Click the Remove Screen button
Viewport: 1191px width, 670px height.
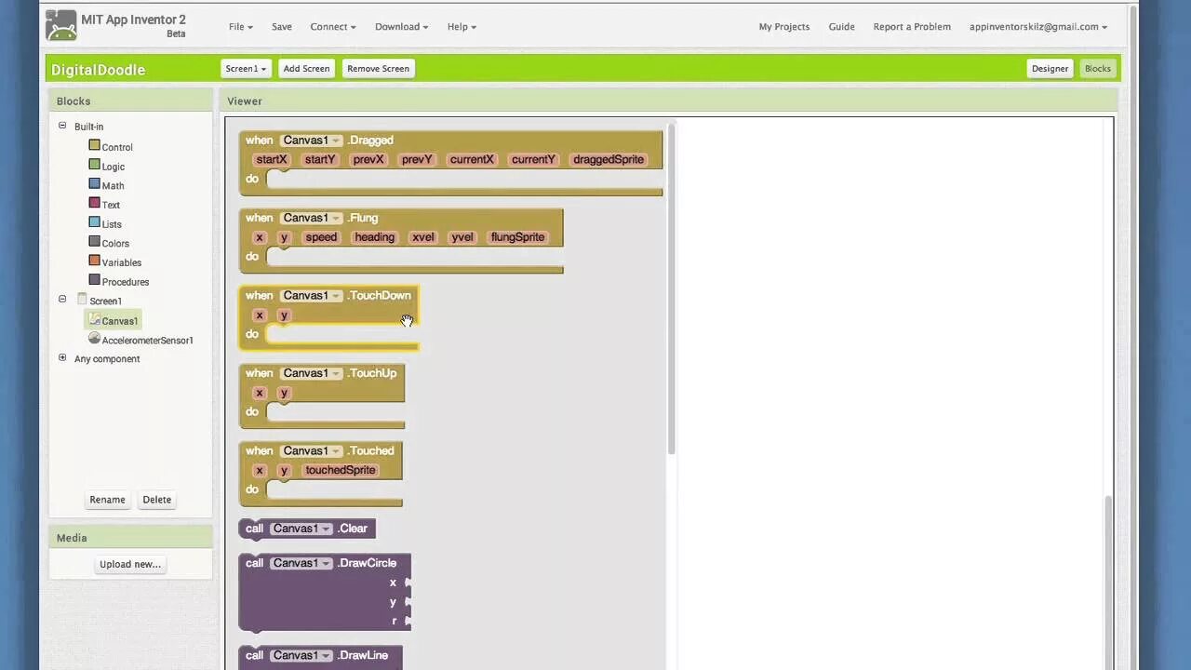[x=378, y=68]
